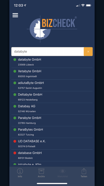
Task: Select adiutaByte GmbH result
Action: (52, 85)
